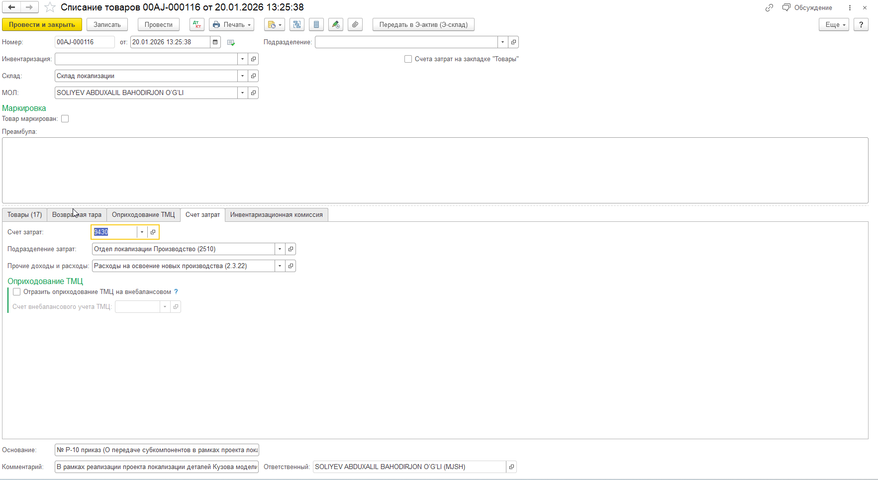This screenshot has width=878, height=480.
Task: Expand the Подразделение dropdown list
Action: 502,42
